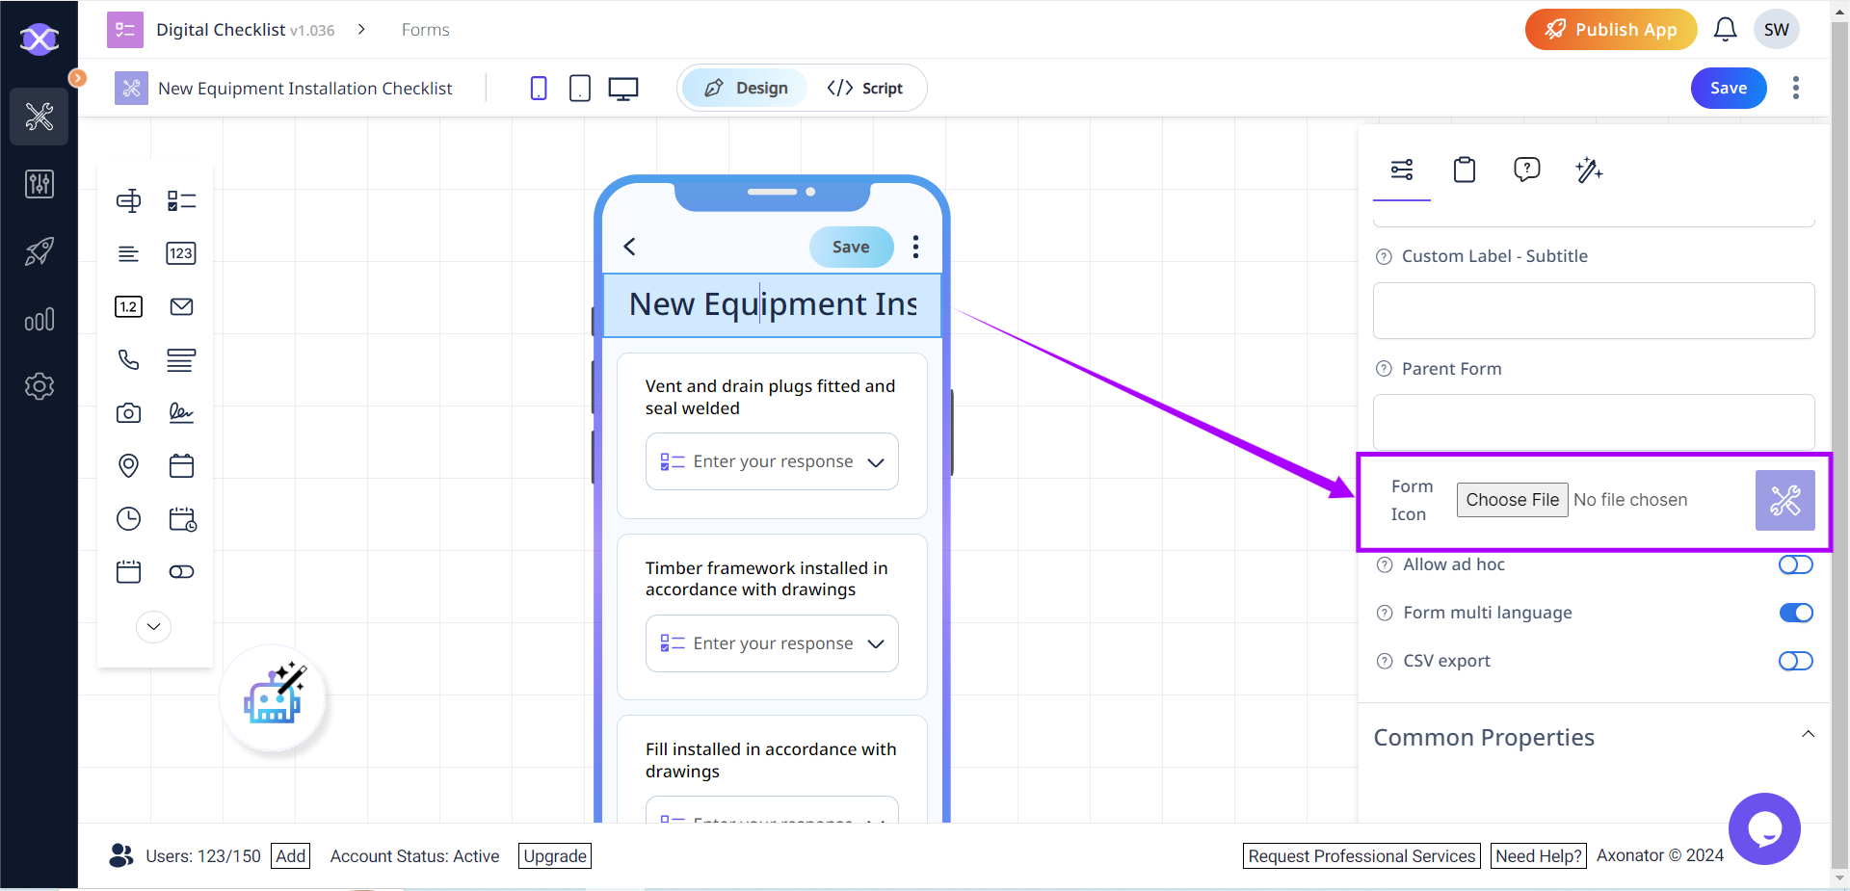
Task: Enable CSV export toggle
Action: (1795, 661)
